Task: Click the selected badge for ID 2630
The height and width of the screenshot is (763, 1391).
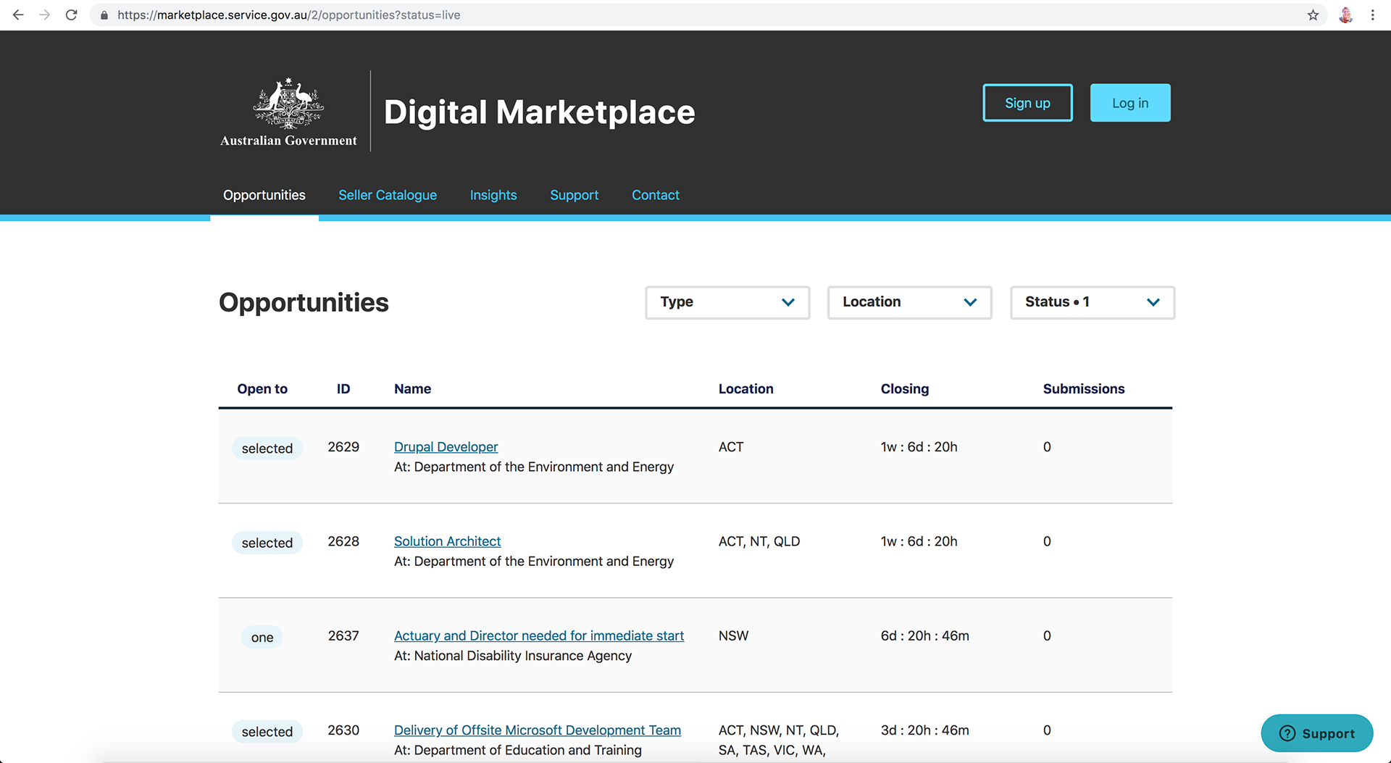Action: [267, 732]
